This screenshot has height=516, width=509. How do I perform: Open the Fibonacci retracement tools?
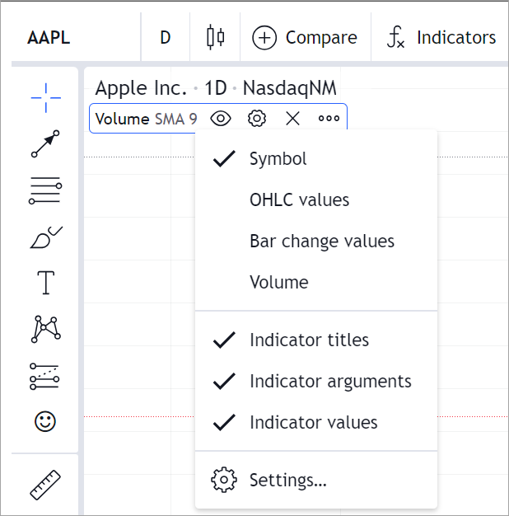[45, 190]
